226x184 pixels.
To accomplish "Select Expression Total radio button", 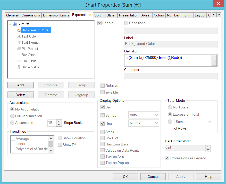I will click(170, 114).
